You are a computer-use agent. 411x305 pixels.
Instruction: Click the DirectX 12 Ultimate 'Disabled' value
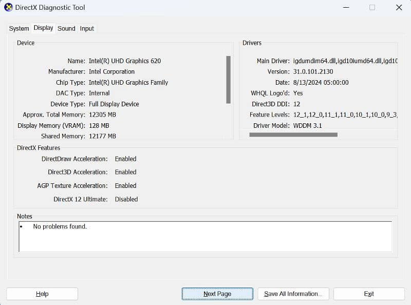(126, 199)
